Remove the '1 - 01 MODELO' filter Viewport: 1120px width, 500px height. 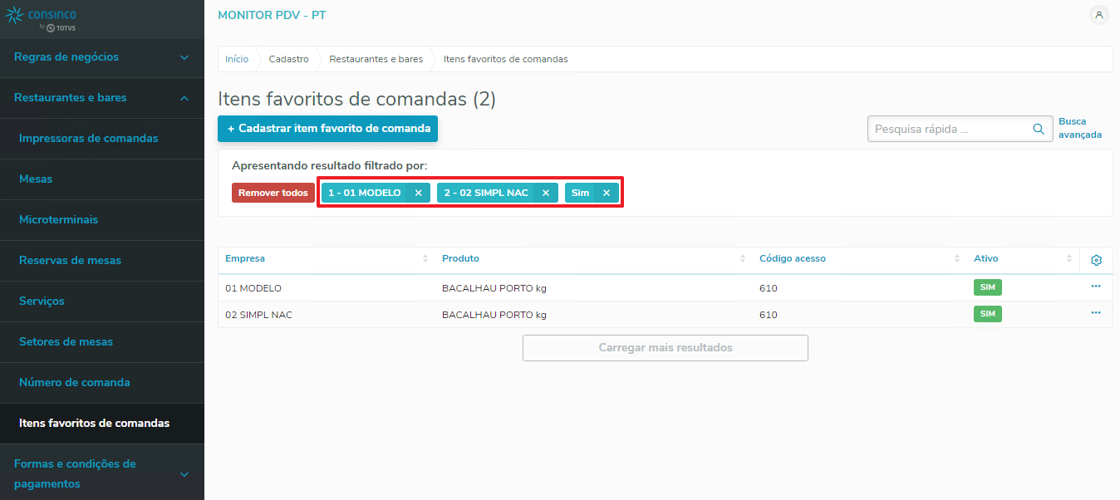418,193
